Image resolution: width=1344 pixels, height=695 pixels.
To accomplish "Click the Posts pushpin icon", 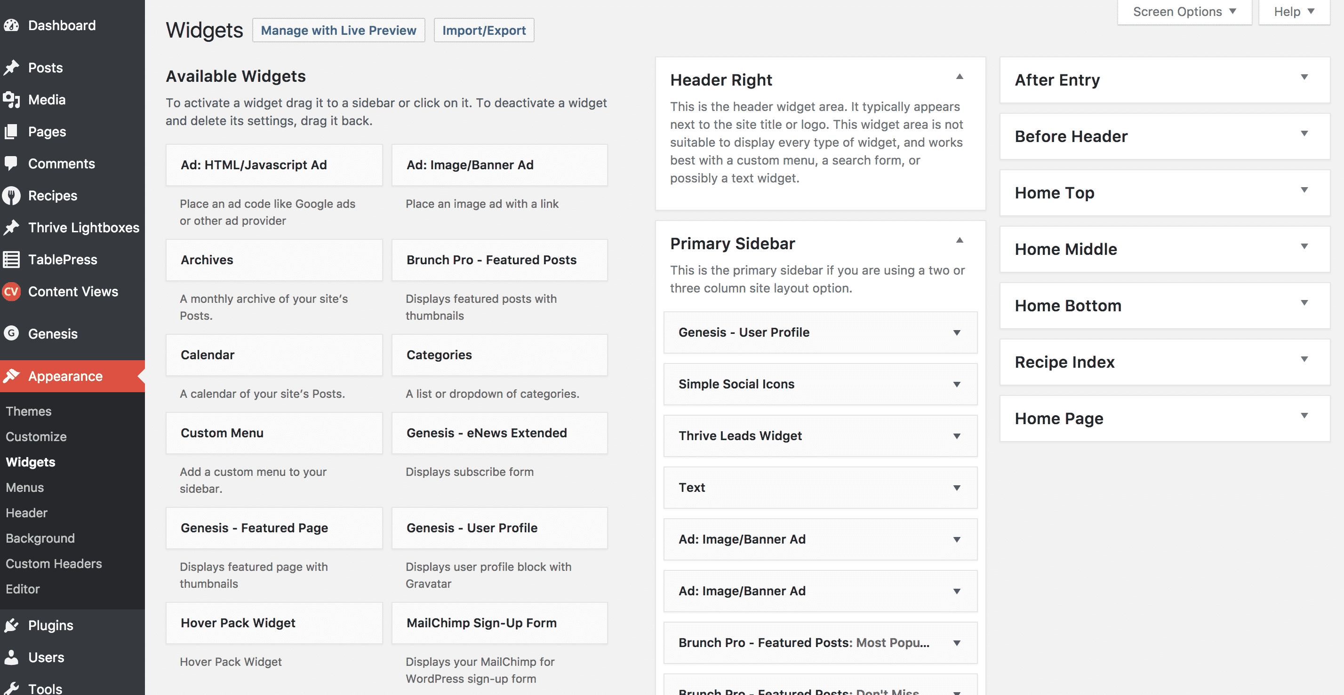I will 11,68.
